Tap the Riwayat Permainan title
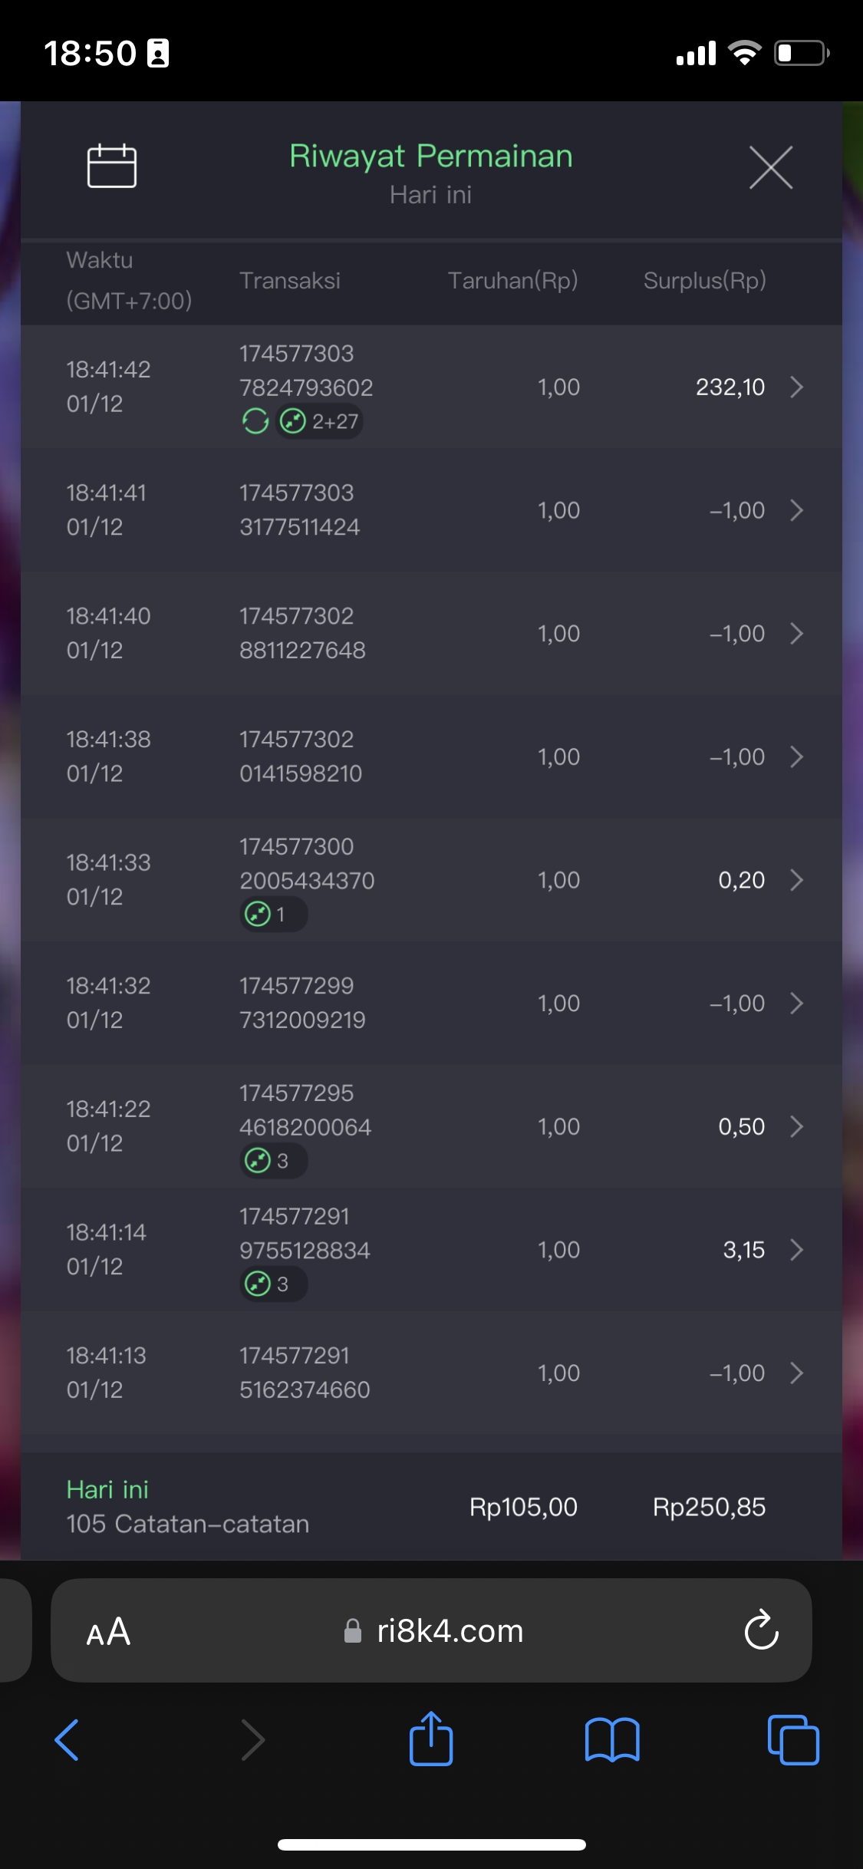This screenshot has height=1869, width=863. coord(431,157)
